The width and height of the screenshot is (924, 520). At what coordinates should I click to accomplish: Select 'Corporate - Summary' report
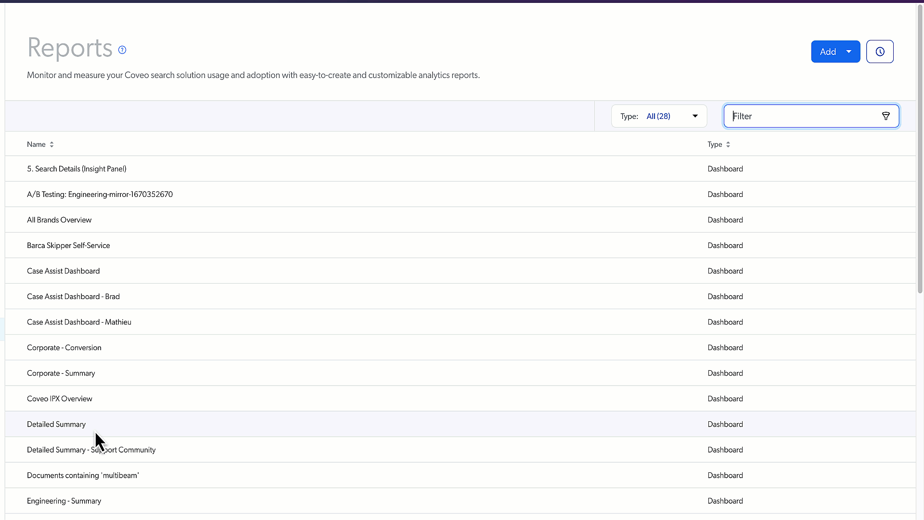click(x=61, y=373)
